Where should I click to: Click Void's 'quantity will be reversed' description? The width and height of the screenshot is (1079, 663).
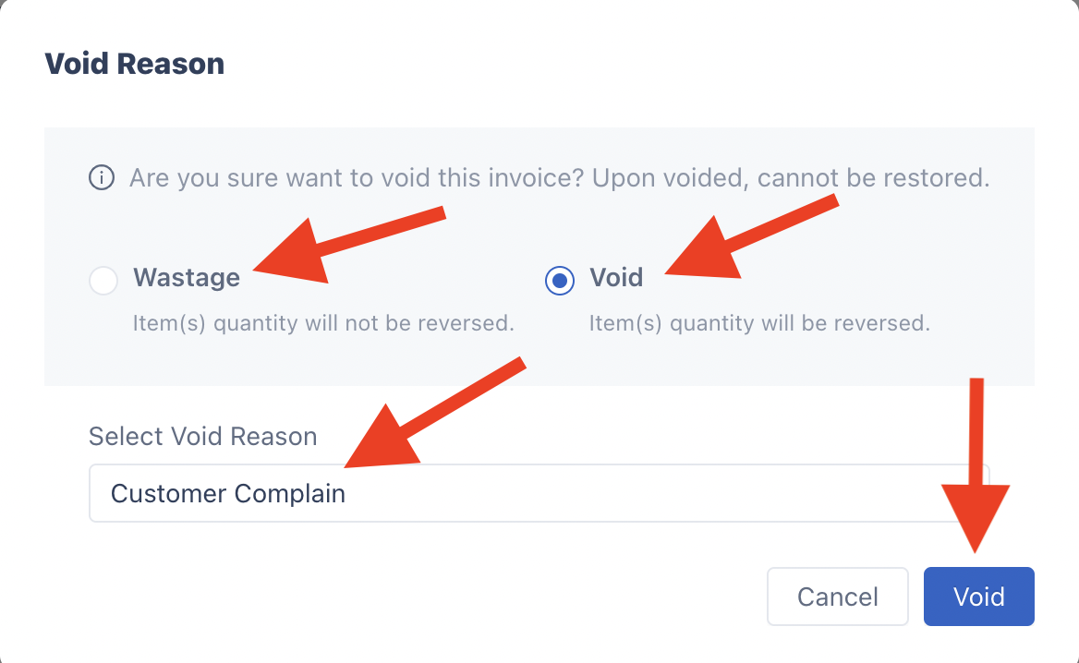(x=758, y=324)
